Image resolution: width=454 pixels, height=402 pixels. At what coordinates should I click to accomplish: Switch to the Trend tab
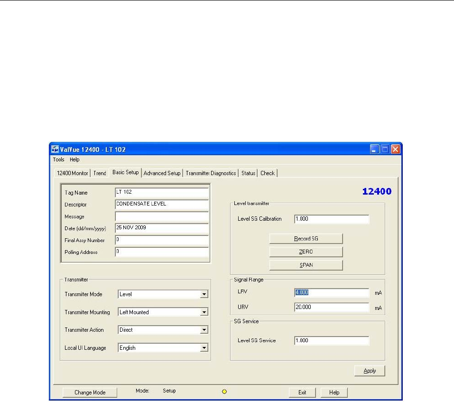[x=100, y=173]
